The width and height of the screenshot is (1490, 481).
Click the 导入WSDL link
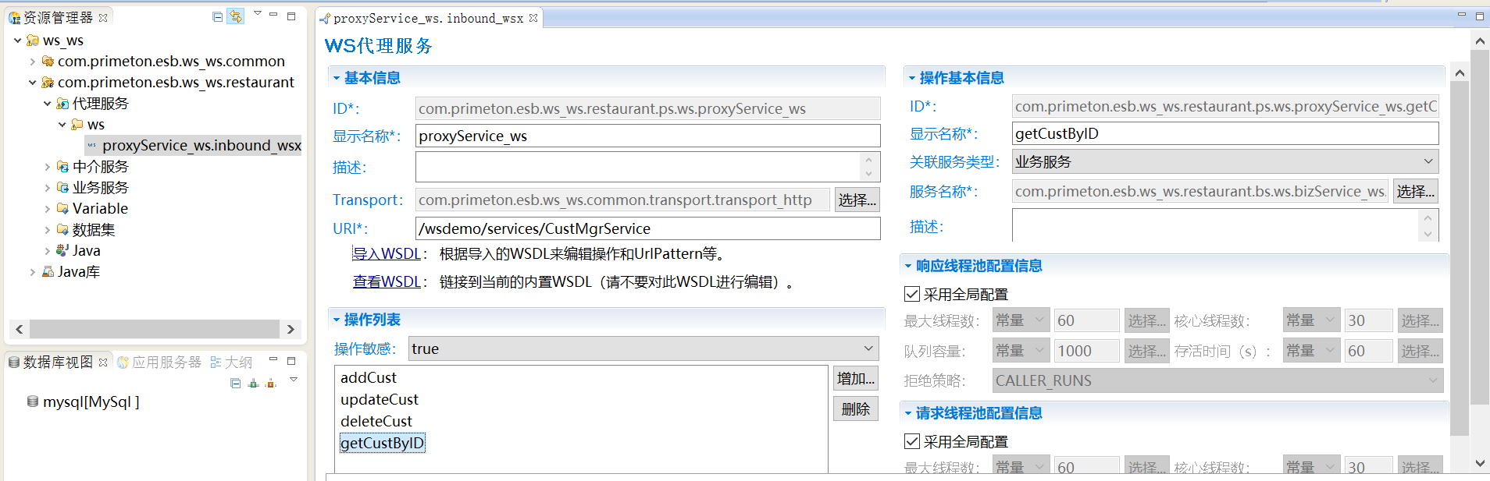(x=386, y=253)
